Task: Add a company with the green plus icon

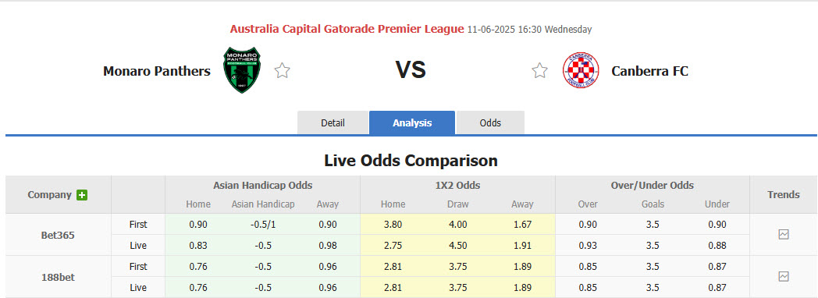Action: [x=82, y=195]
